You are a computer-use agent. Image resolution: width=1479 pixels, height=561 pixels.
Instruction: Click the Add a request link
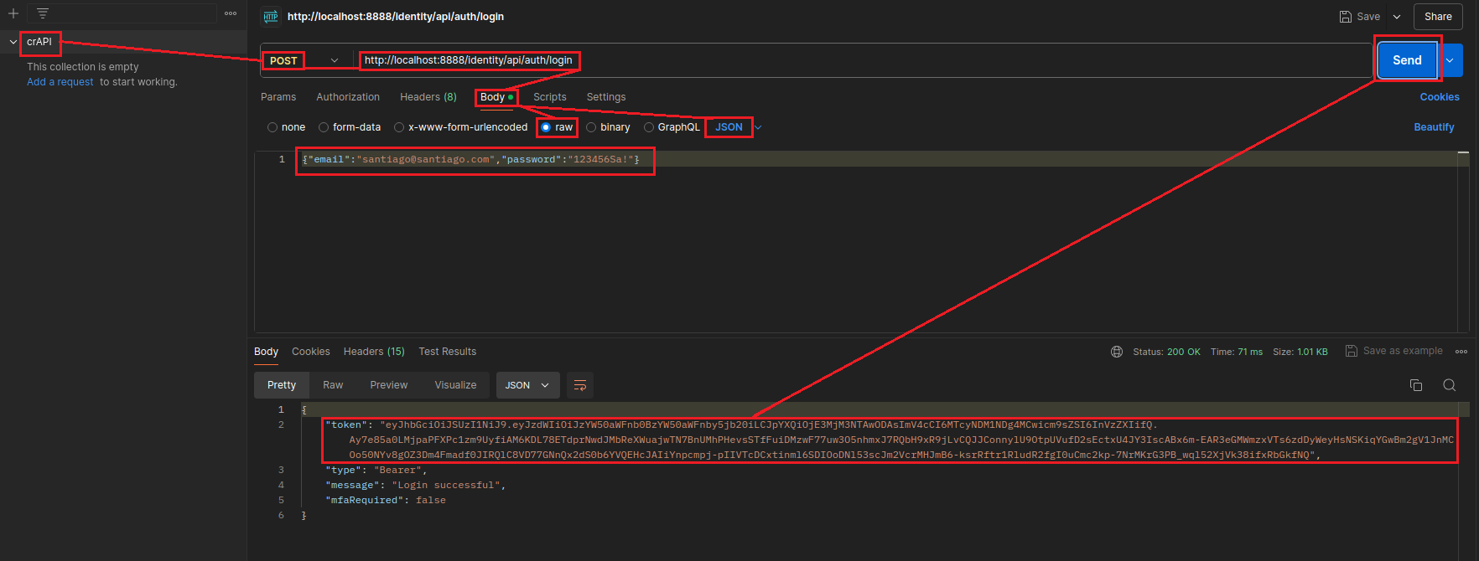click(60, 82)
